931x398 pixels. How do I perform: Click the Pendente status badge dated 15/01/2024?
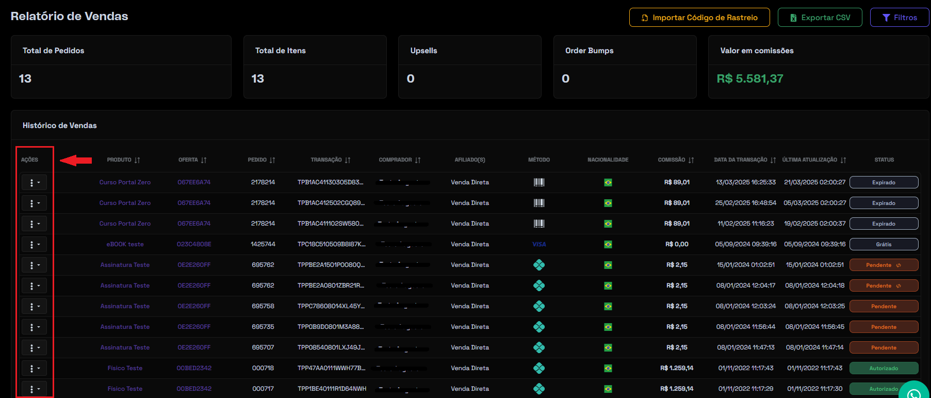[x=884, y=265]
